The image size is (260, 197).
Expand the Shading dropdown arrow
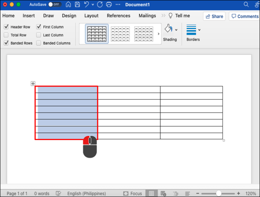(176, 30)
